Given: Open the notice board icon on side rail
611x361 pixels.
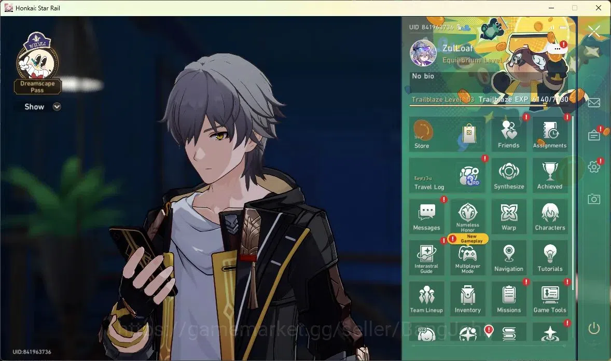Looking at the screenshot, I should 594,135.
